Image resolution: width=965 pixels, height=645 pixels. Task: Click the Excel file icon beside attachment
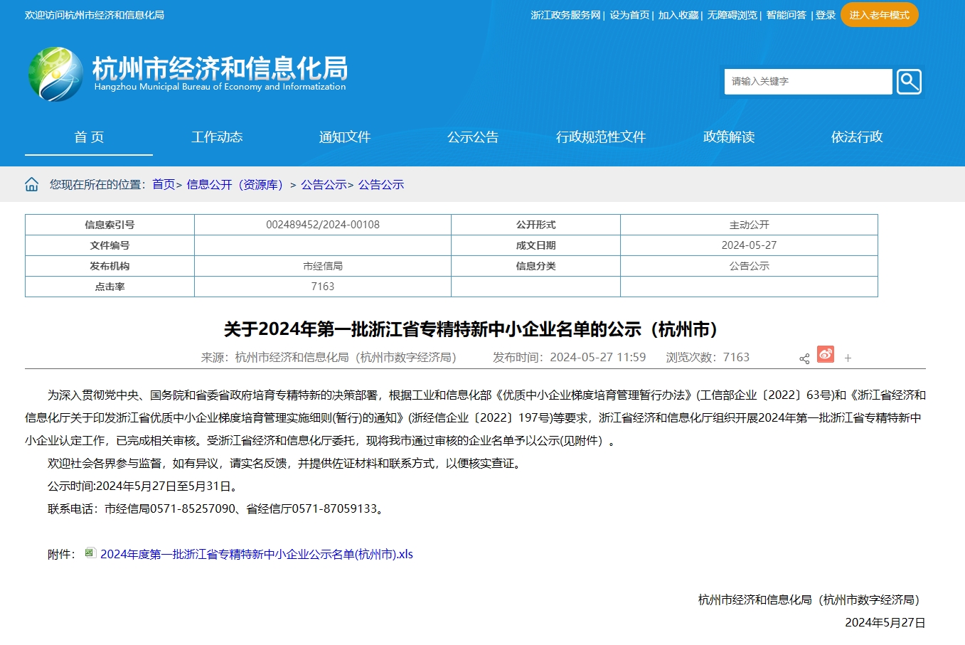pos(90,553)
